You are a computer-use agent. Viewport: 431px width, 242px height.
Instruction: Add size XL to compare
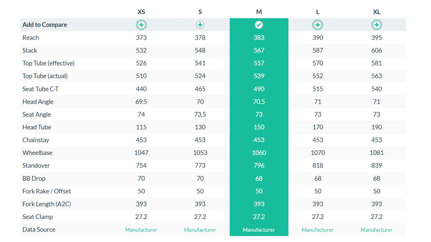point(377,25)
